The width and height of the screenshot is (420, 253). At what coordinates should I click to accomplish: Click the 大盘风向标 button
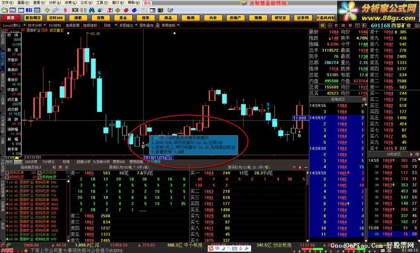[x=325, y=18]
